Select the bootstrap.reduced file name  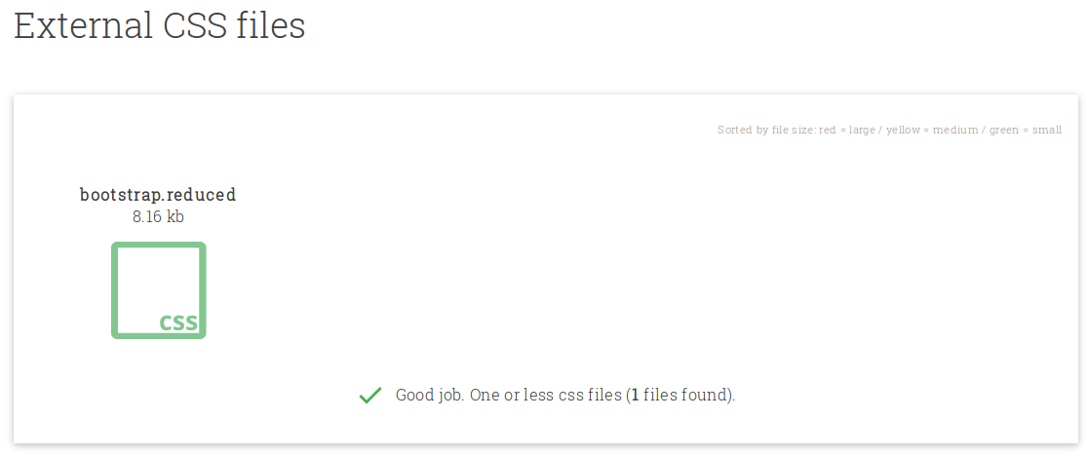(x=158, y=195)
